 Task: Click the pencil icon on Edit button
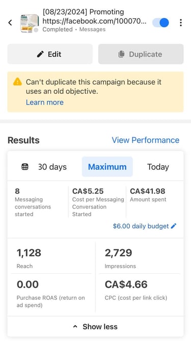[40, 54]
